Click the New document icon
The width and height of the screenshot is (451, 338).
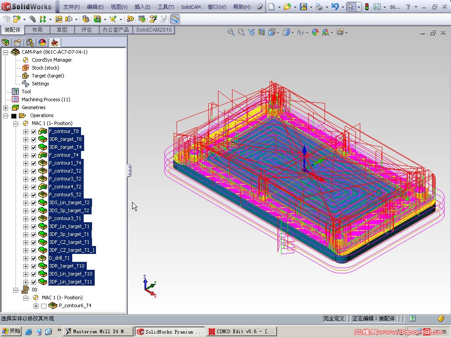tap(271, 7)
